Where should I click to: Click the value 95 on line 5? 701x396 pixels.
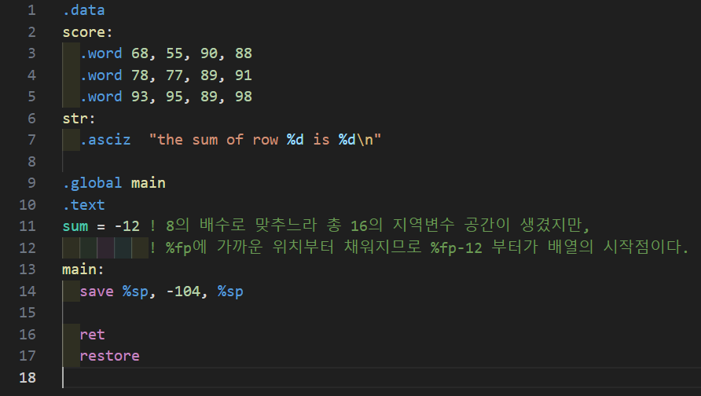[x=174, y=97]
